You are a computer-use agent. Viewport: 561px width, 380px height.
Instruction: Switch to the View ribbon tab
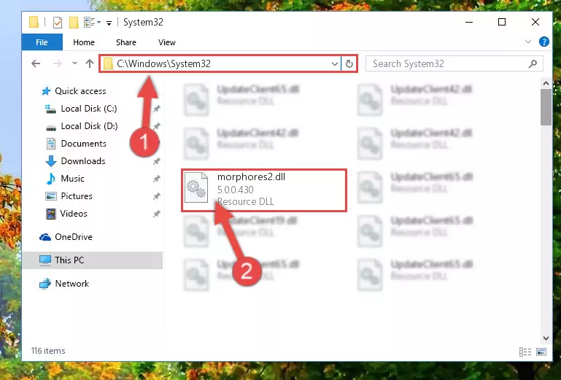point(167,42)
